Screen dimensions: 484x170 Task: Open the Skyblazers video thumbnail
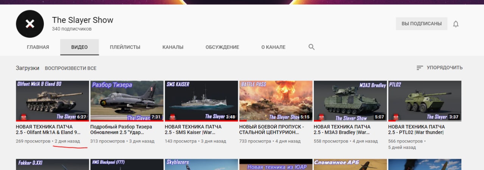(x=202, y=164)
